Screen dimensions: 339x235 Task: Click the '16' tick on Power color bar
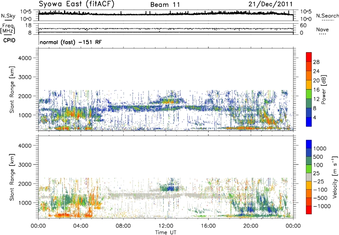tap(316, 90)
